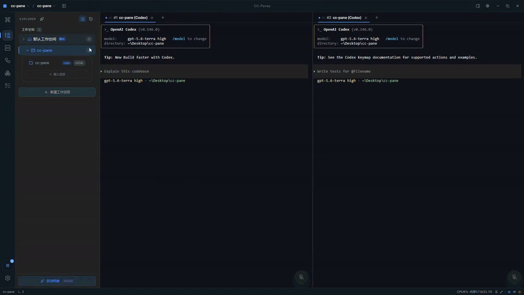Toggle muted microphone button in right Codex pane

pos(514,277)
